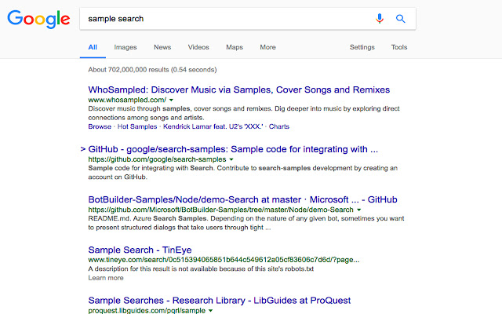Open Kendrick Lamar feat. U2's 'XXX.' sitelink
This screenshot has height=314, width=502.
pyautogui.click(x=213, y=126)
